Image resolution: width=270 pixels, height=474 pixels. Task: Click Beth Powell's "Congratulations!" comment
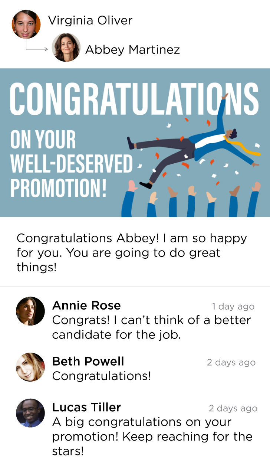coord(102,376)
